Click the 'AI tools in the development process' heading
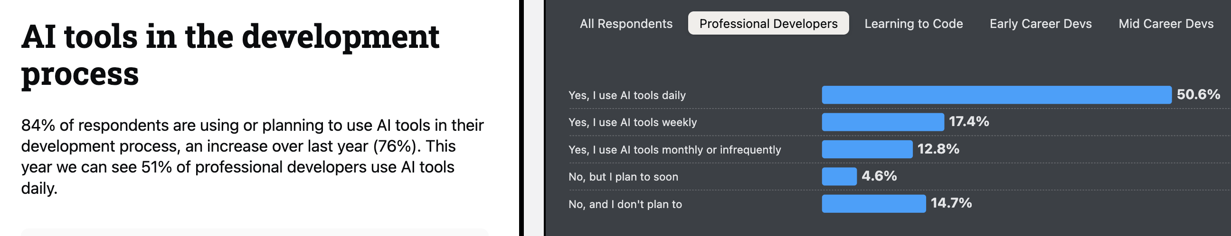 tap(229, 55)
